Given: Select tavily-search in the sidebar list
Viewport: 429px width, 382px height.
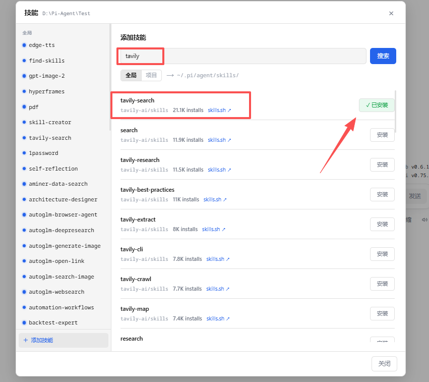Looking at the screenshot, I should (x=50, y=138).
